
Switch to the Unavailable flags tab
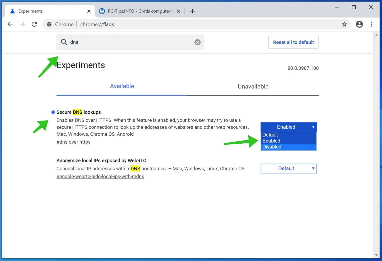(253, 86)
